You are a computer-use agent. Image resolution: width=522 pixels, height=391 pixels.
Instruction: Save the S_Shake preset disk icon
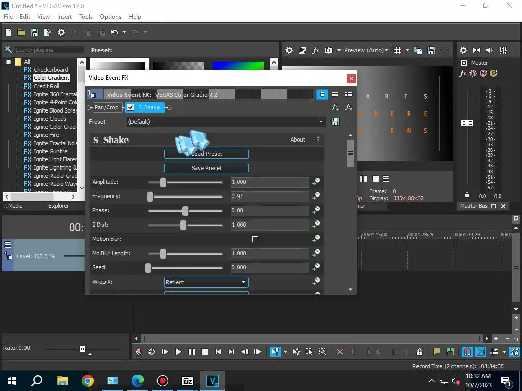(335, 122)
